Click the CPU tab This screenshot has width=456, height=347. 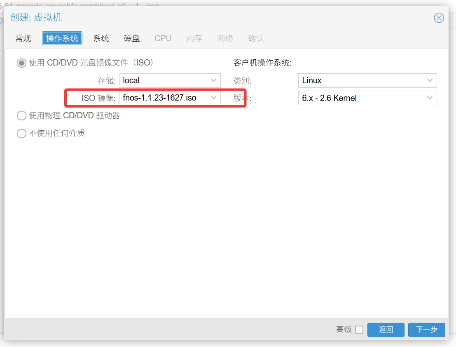[163, 38]
